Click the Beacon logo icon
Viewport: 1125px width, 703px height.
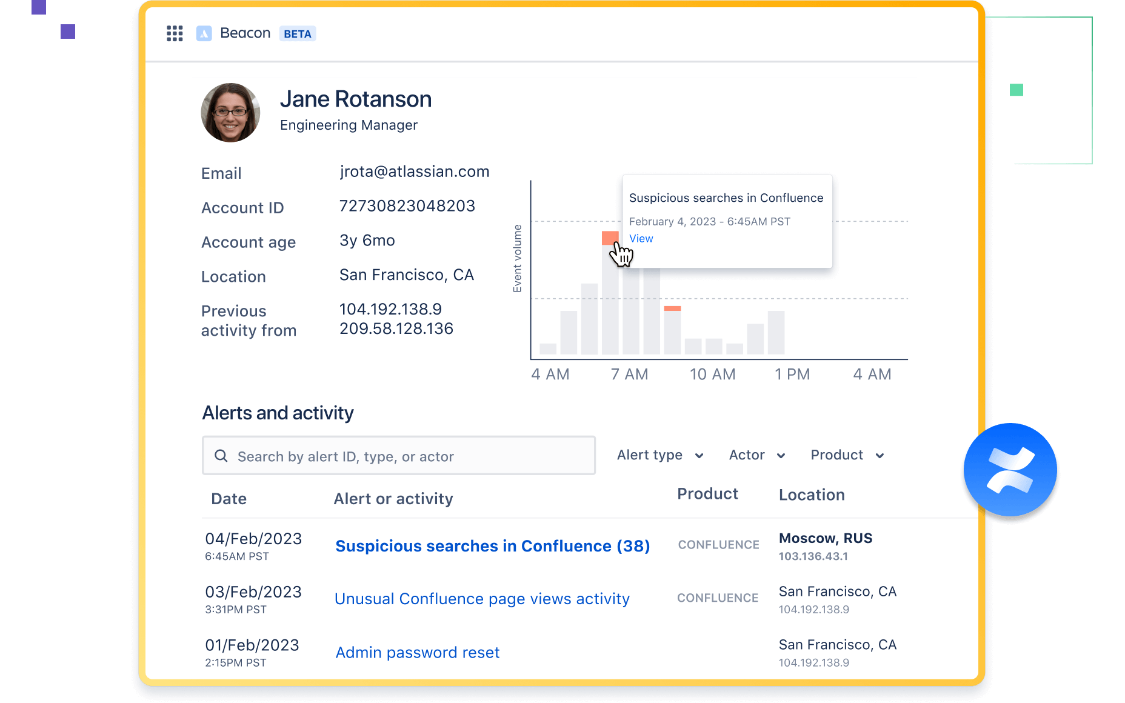204,33
